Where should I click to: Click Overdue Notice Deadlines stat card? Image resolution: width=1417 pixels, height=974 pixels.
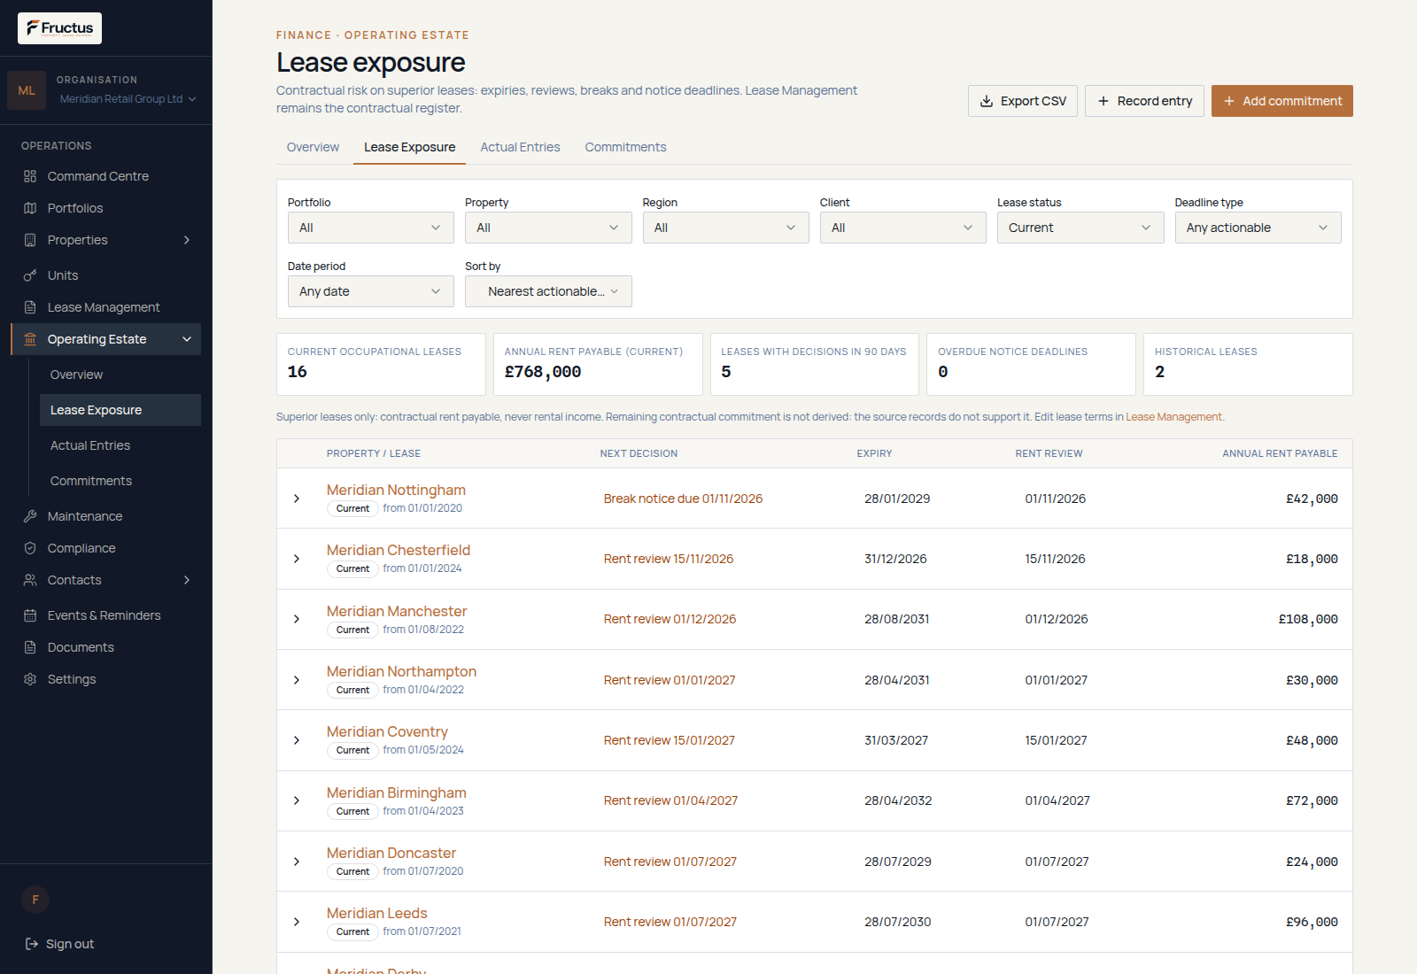[x=1031, y=364]
